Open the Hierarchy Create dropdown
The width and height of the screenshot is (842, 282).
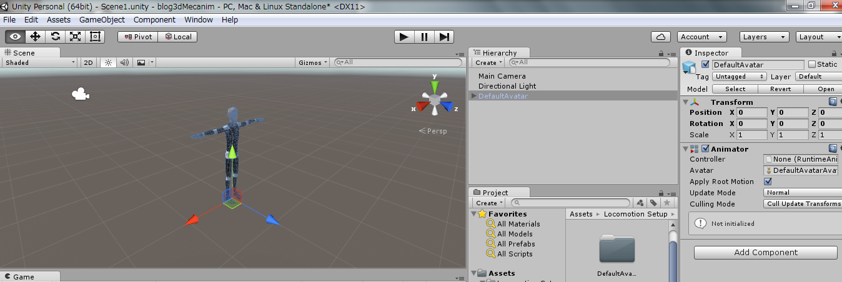488,62
